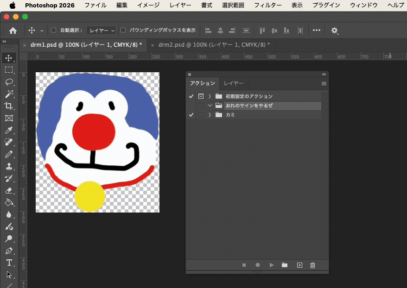Collapse the Actions panel with double arrows
The image size is (407, 288).
(324, 75)
